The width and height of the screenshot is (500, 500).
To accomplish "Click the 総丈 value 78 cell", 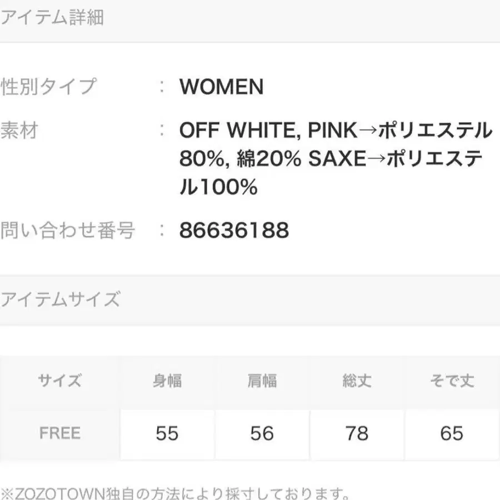I will 357,433.
